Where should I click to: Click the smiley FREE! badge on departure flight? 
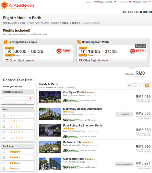(x=65, y=51)
